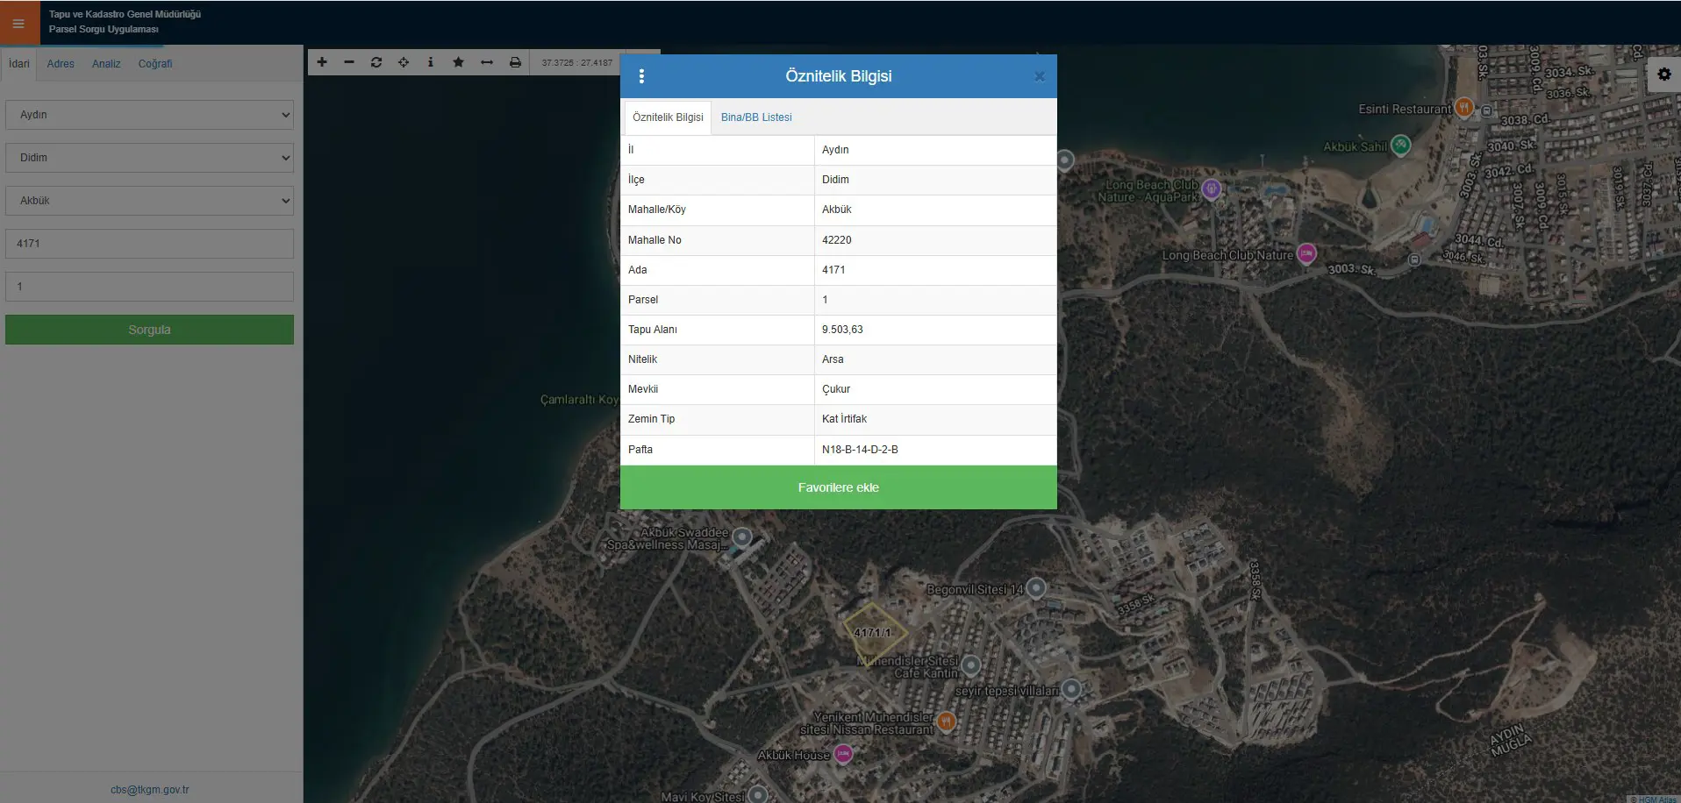This screenshot has height=803, width=1681.
Task: Open the three-dot dialog menu
Action: point(641,76)
